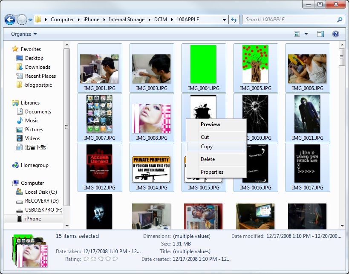Open the Organize menu

tap(24, 34)
